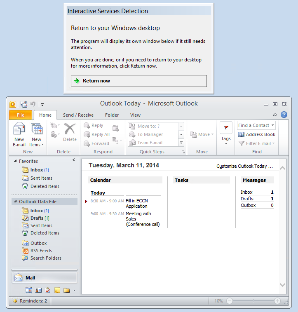Click Customize Outlook Today link
The width and height of the screenshot is (298, 312).
244,166
